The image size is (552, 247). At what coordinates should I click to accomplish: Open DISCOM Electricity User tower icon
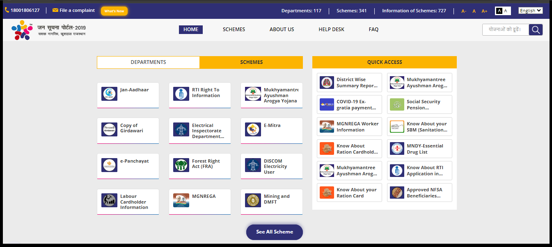click(253, 165)
